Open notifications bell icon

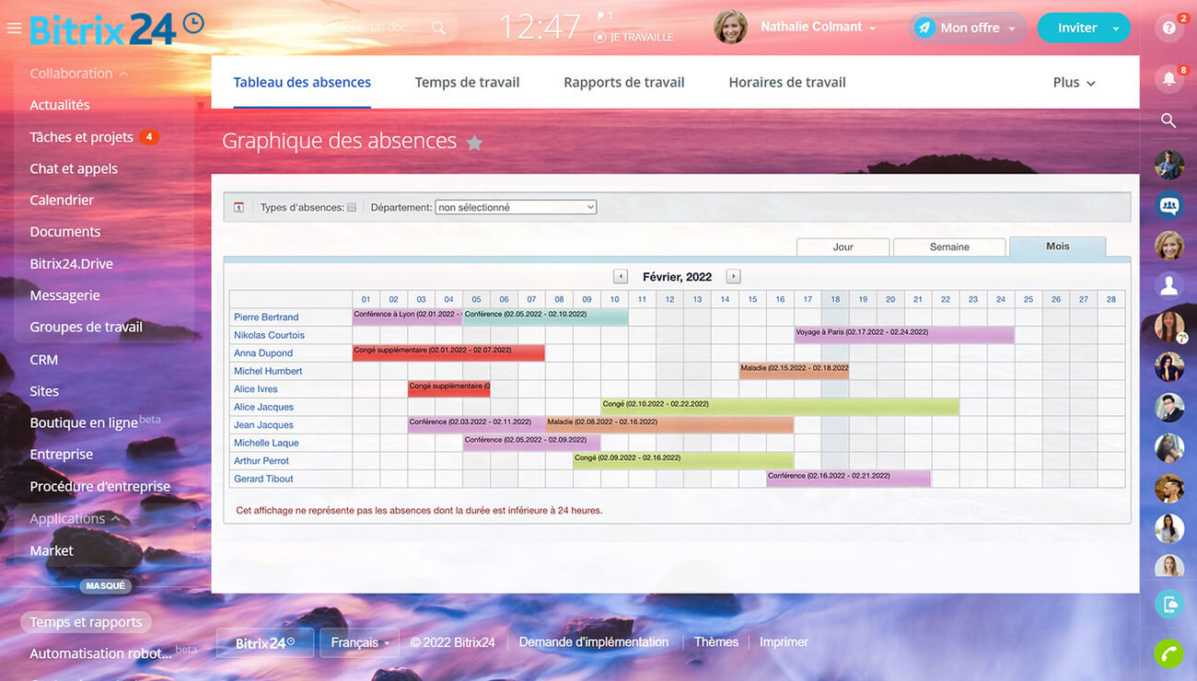click(x=1169, y=79)
